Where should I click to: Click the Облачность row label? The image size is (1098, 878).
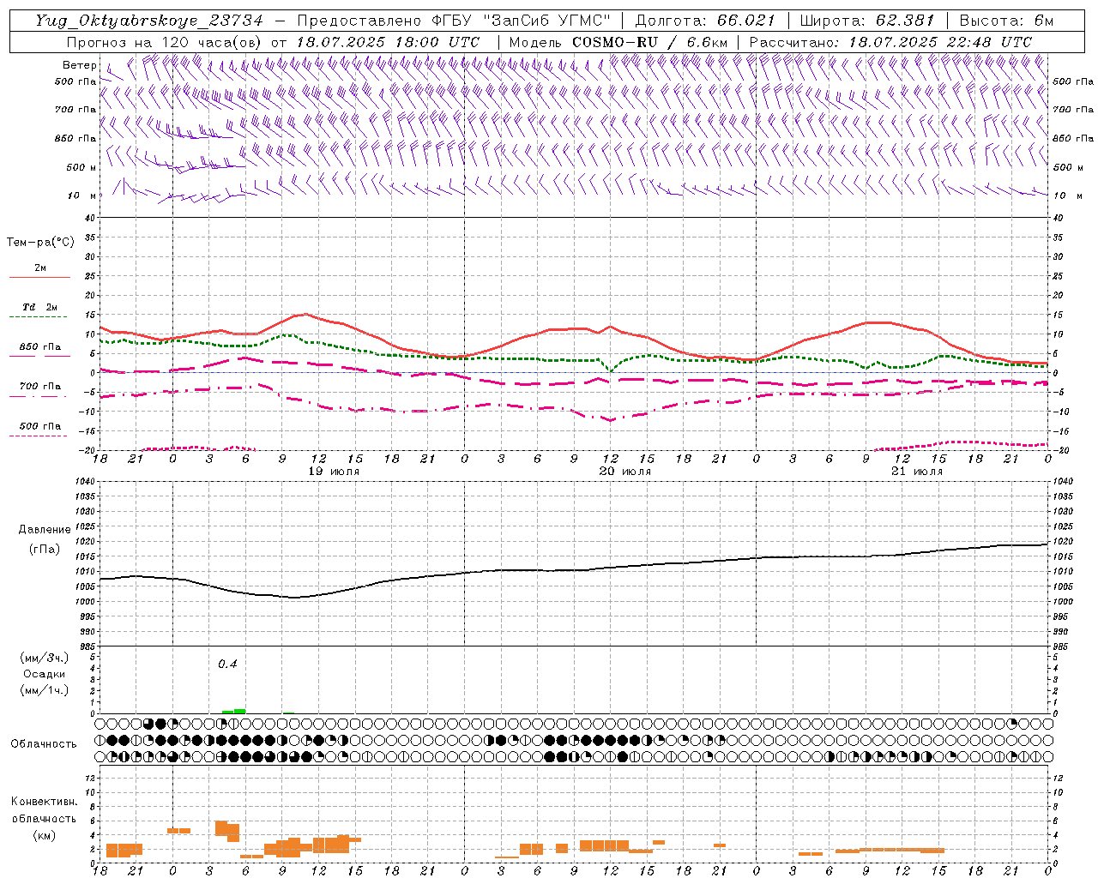click(44, 743)
